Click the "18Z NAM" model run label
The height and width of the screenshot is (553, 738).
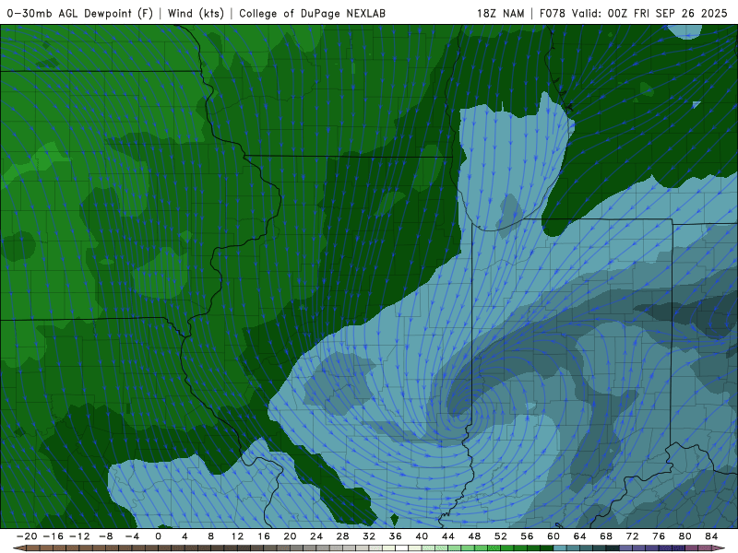[x=500, y=13]
